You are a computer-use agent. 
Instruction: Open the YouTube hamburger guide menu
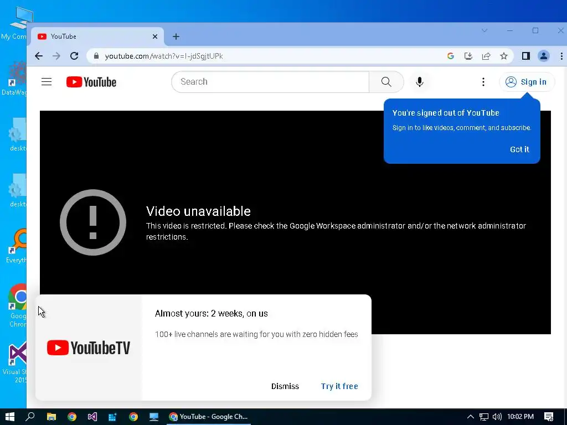point(47,82)
